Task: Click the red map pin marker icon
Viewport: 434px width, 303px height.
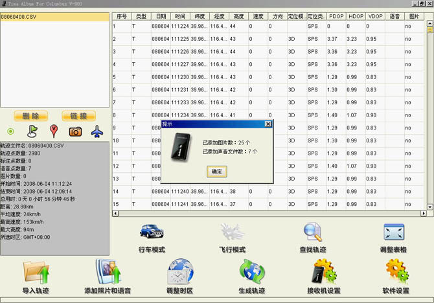Action: pyautogui.click(x=54, y=131)
